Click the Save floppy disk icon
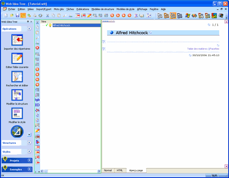The image size is (229, 178). [x=17, y=15]
